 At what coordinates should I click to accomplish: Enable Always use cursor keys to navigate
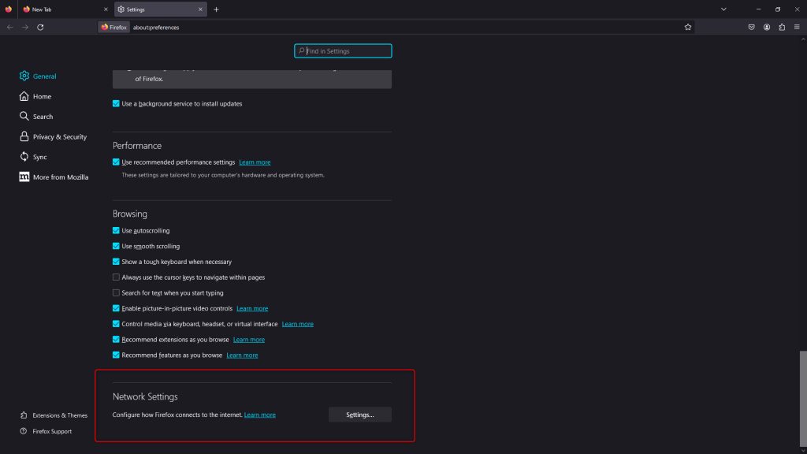click(116, 277)
